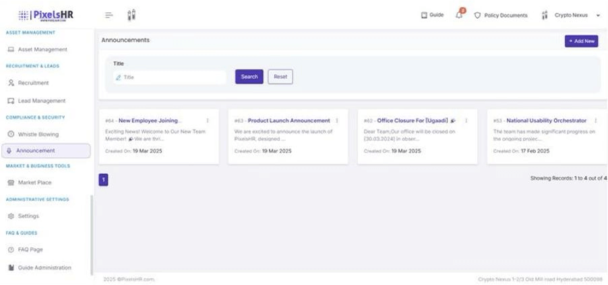Screen dimensions: 608x285
Task: Click into the Title search field
Action: (x=172, y=77)
